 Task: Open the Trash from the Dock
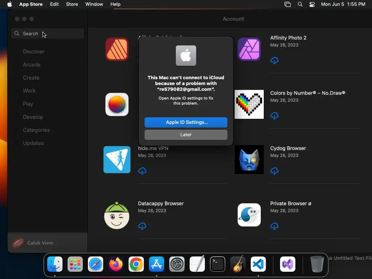tap(317, 264)
